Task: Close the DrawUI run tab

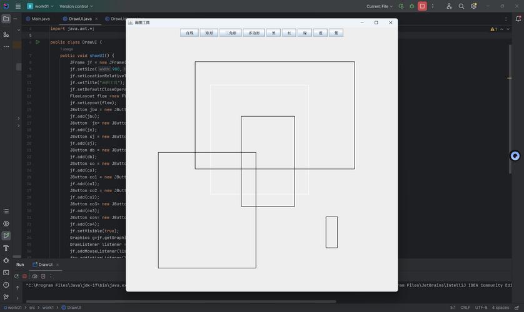Action: coord(58,265)
